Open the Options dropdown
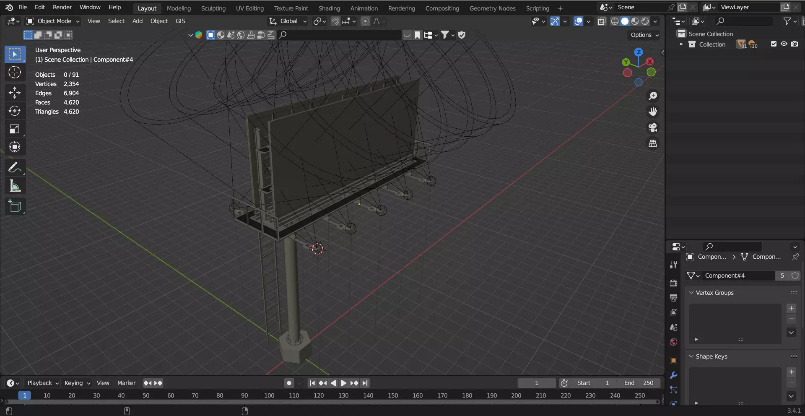Image resolution: width=805 pixels, height=416 pixels. pyautogui.click(x=644, y=35)
